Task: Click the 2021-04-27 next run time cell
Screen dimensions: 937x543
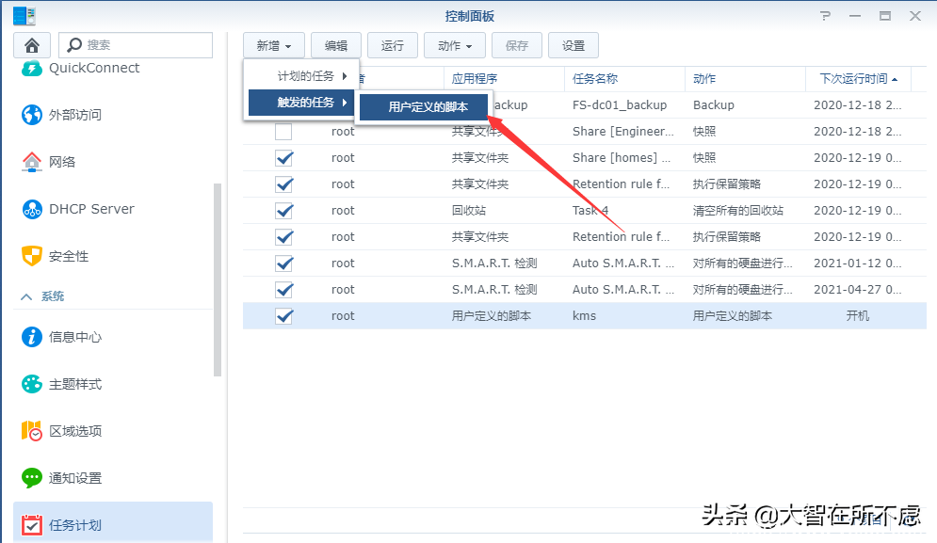Action: point(858,290)
